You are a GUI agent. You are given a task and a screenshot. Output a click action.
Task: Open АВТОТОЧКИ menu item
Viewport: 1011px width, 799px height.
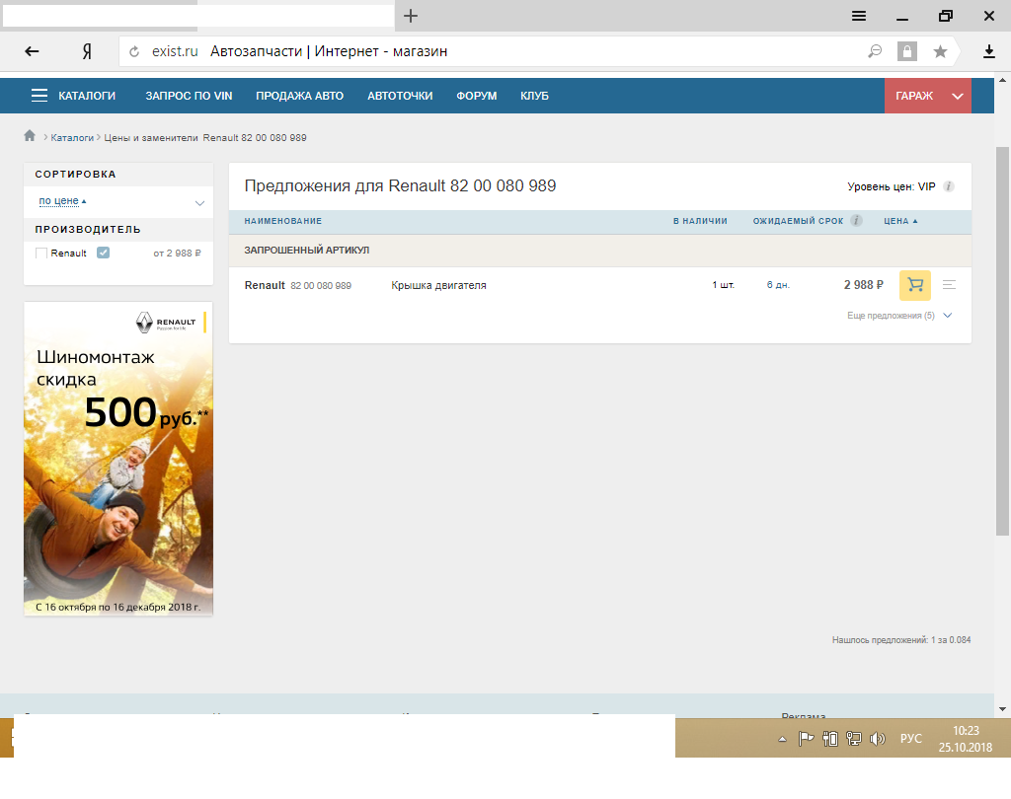pyautogui.click(x=400, y=96)
